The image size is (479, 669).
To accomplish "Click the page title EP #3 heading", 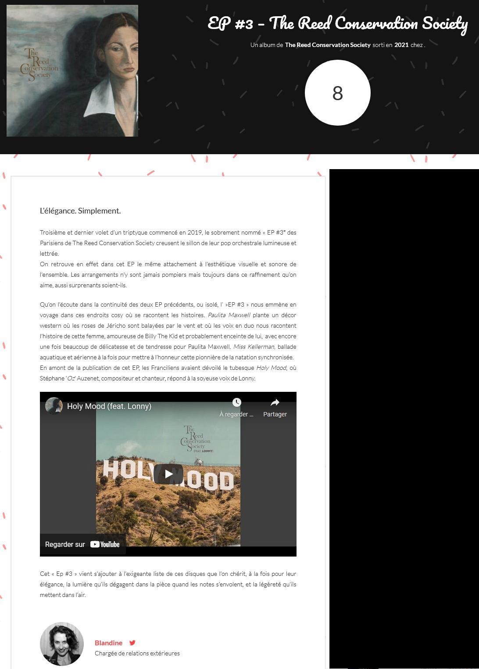I will 337,23.
